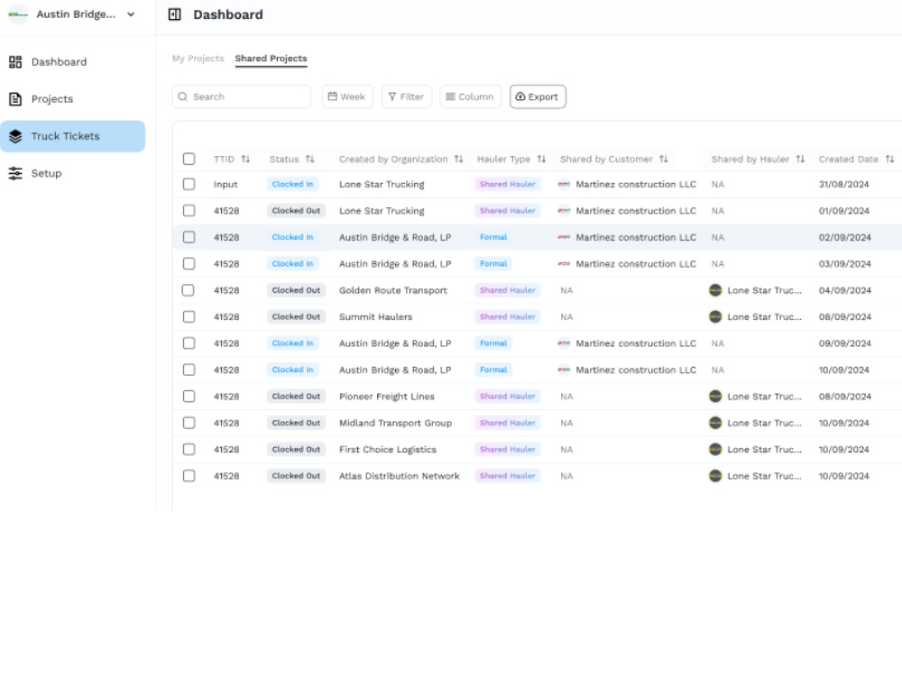Check the row dated 02/09/2024

(189, 237)
